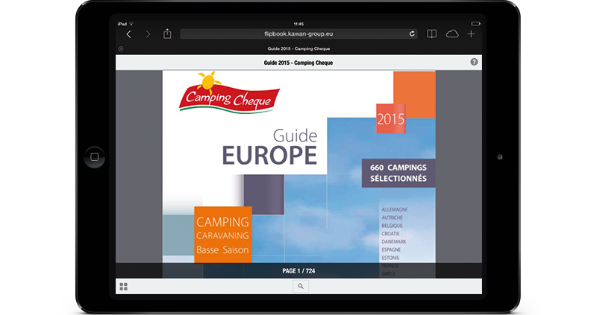The width and height of the screenshot is (597, 315).
Task: Close the Guide 2015 - Camping Cheque tab
Action: point(121,48)
